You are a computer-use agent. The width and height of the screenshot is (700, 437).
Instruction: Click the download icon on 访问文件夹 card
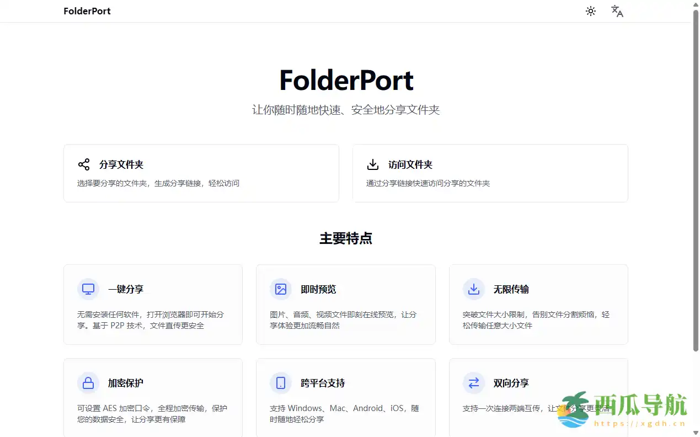(372, 164)
